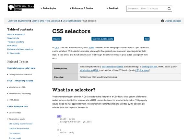Click the Change language link
The height and width of the screenshot is (140, 188).
pyautogui.click(x=173, y=21)
